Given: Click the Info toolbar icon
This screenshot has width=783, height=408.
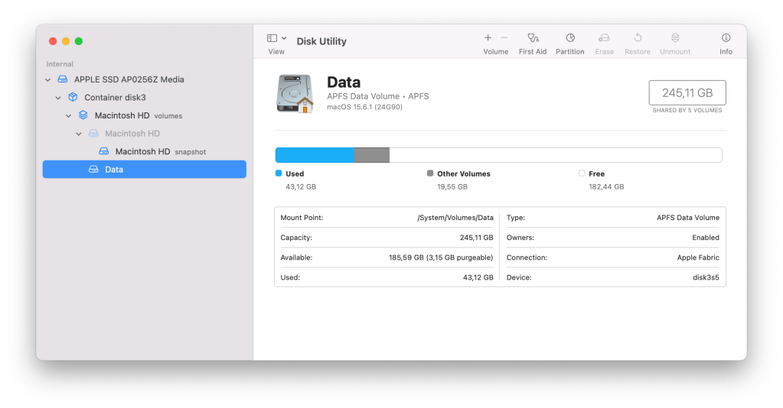Looking at the screenshot, I should point(726,38).
